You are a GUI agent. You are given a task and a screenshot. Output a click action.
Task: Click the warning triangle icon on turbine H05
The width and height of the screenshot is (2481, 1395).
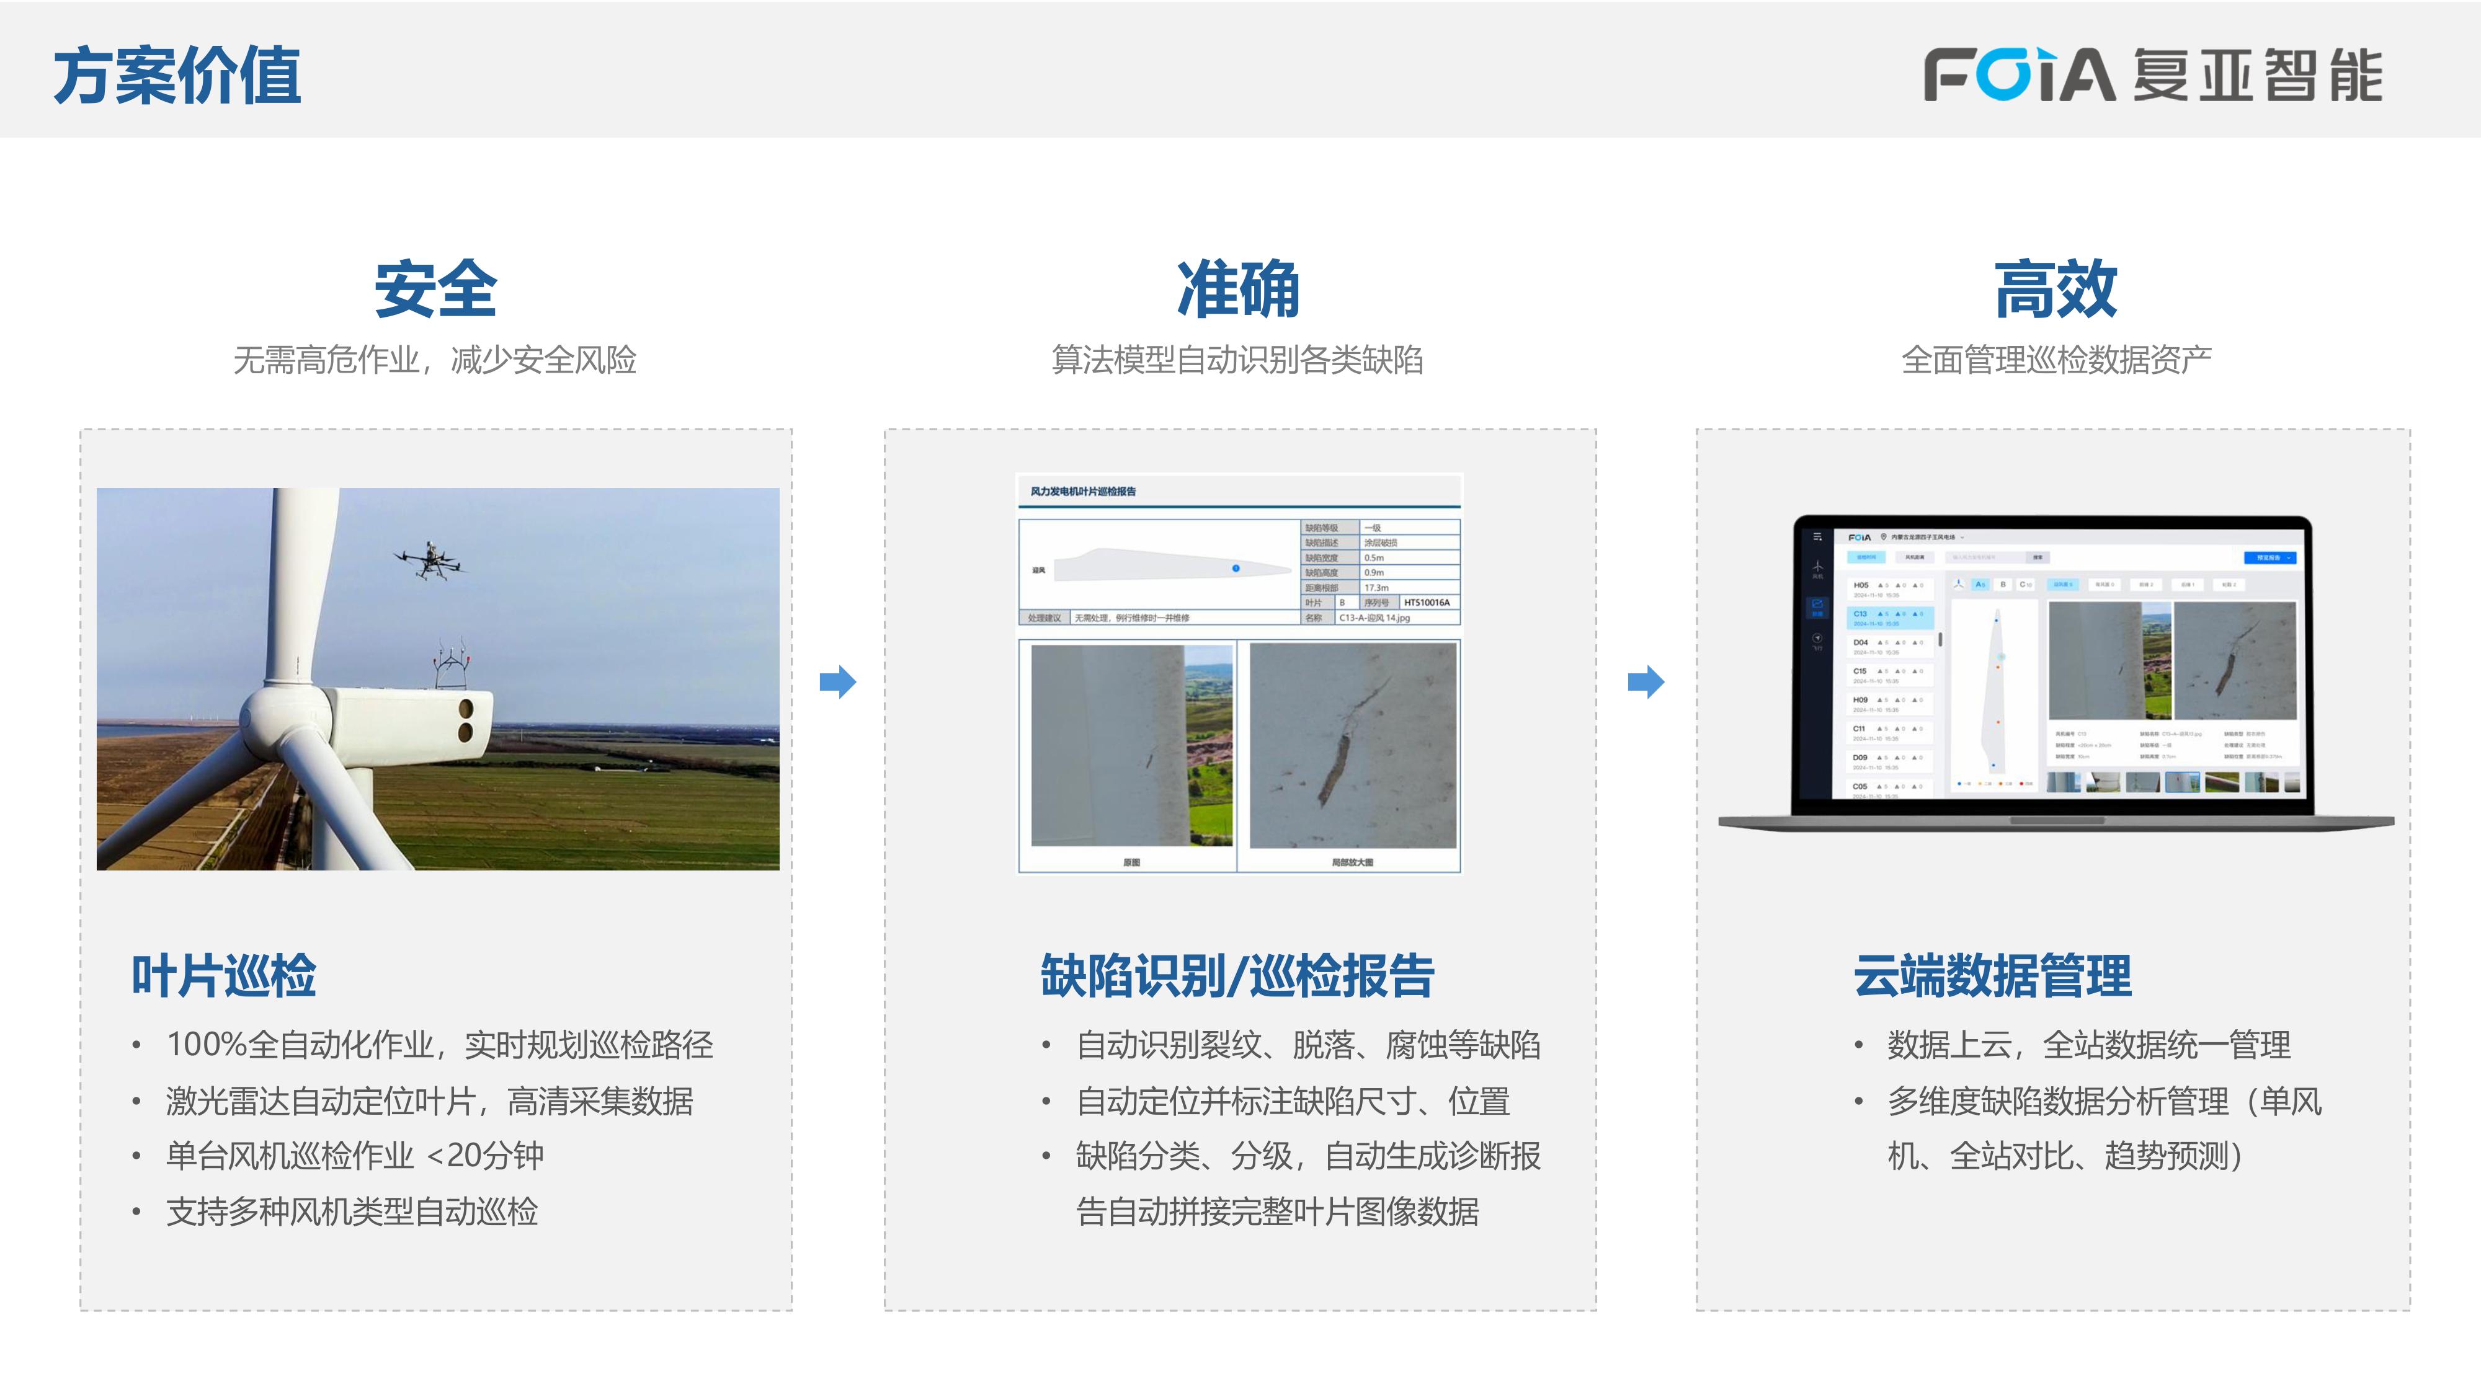pos(1881,585)
